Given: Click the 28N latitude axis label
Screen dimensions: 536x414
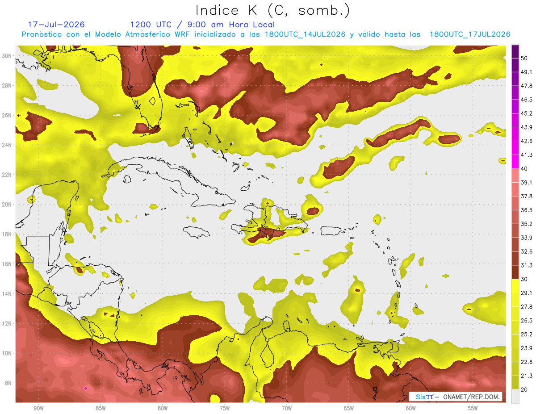Looking at the screenshot, I should tap(7, 86).
